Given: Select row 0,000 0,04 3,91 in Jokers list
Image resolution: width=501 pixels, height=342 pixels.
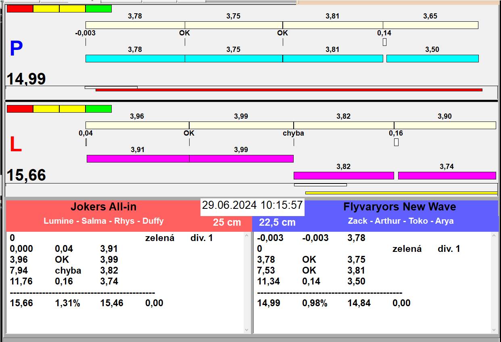Looking at the screenshot, I should click(64, 249).
